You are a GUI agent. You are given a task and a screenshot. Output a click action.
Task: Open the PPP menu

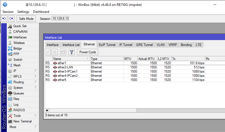click(23, 54)
